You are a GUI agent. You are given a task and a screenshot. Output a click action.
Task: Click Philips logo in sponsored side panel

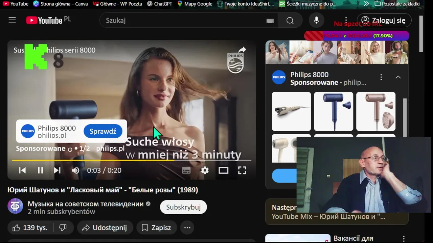pyautogui.click(x=279, y=77)
